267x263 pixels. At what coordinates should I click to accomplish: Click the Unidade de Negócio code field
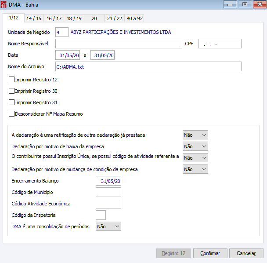pyautogui.click(x=62, y=32)
